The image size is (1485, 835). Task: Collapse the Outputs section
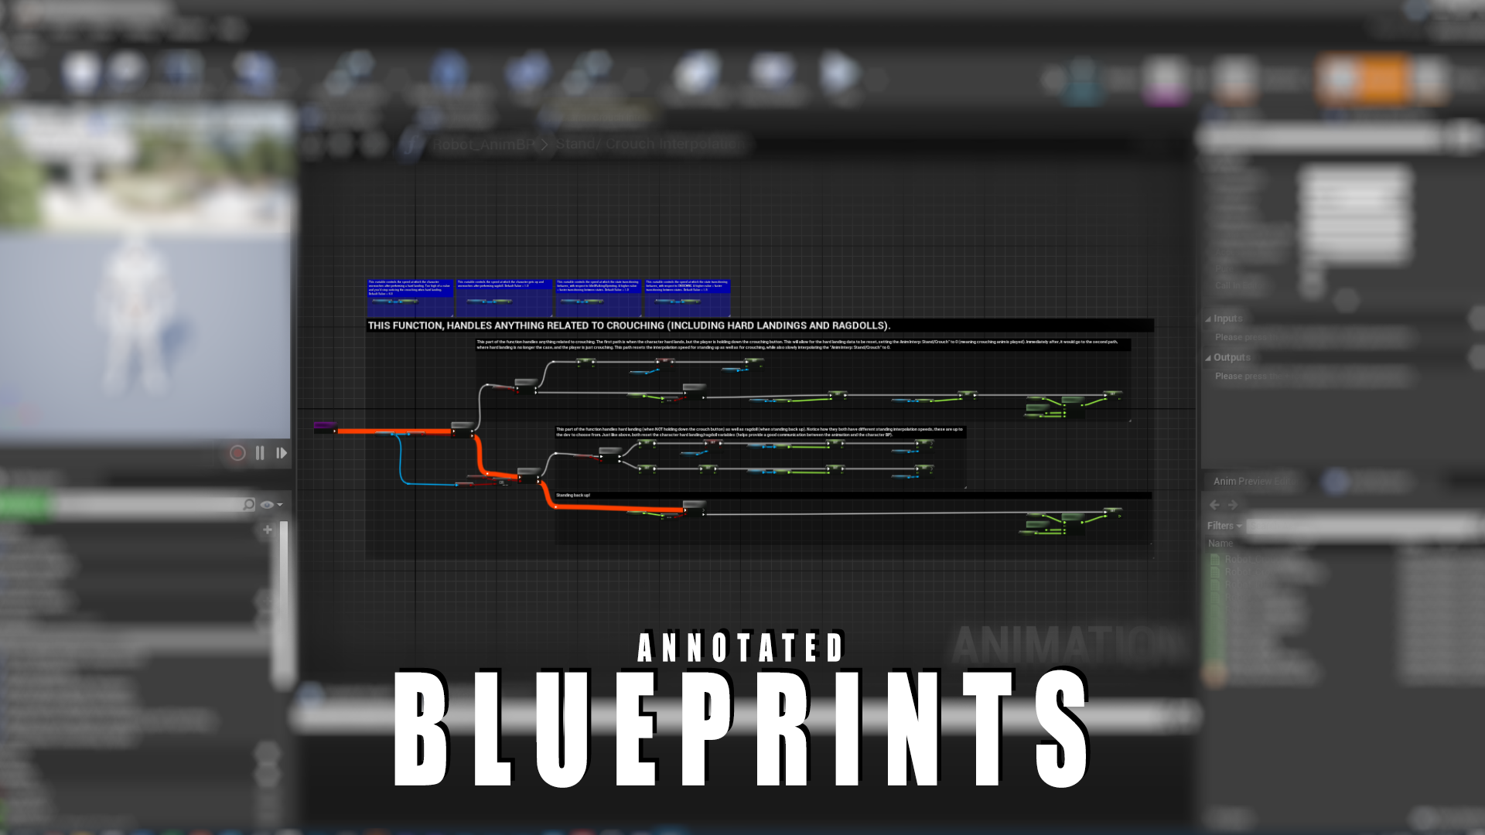pos(1208,358)
